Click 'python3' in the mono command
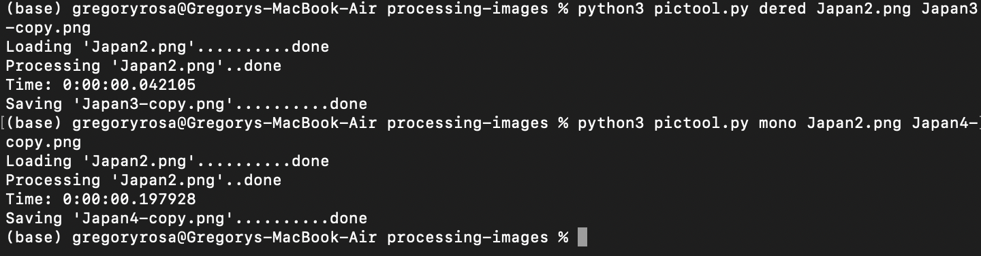Viewport: 981px width, 256px height. tap(611, 124)
